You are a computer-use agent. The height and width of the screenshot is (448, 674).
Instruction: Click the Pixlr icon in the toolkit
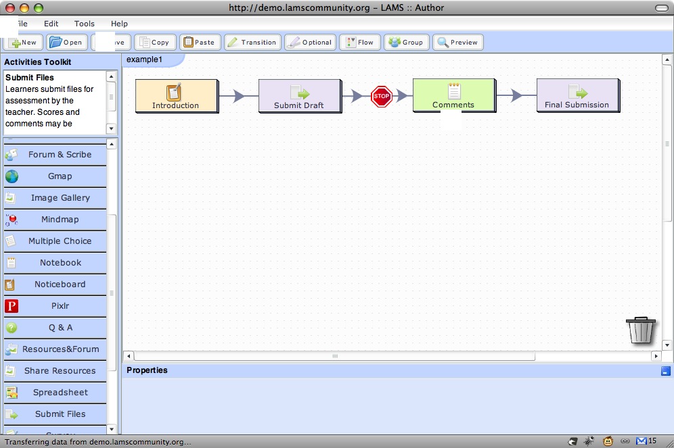pyautogui.click(x=12, y=306)
